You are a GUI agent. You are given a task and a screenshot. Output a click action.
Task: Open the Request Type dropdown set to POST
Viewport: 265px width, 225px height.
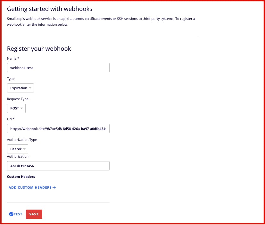(x=16, y=108)
